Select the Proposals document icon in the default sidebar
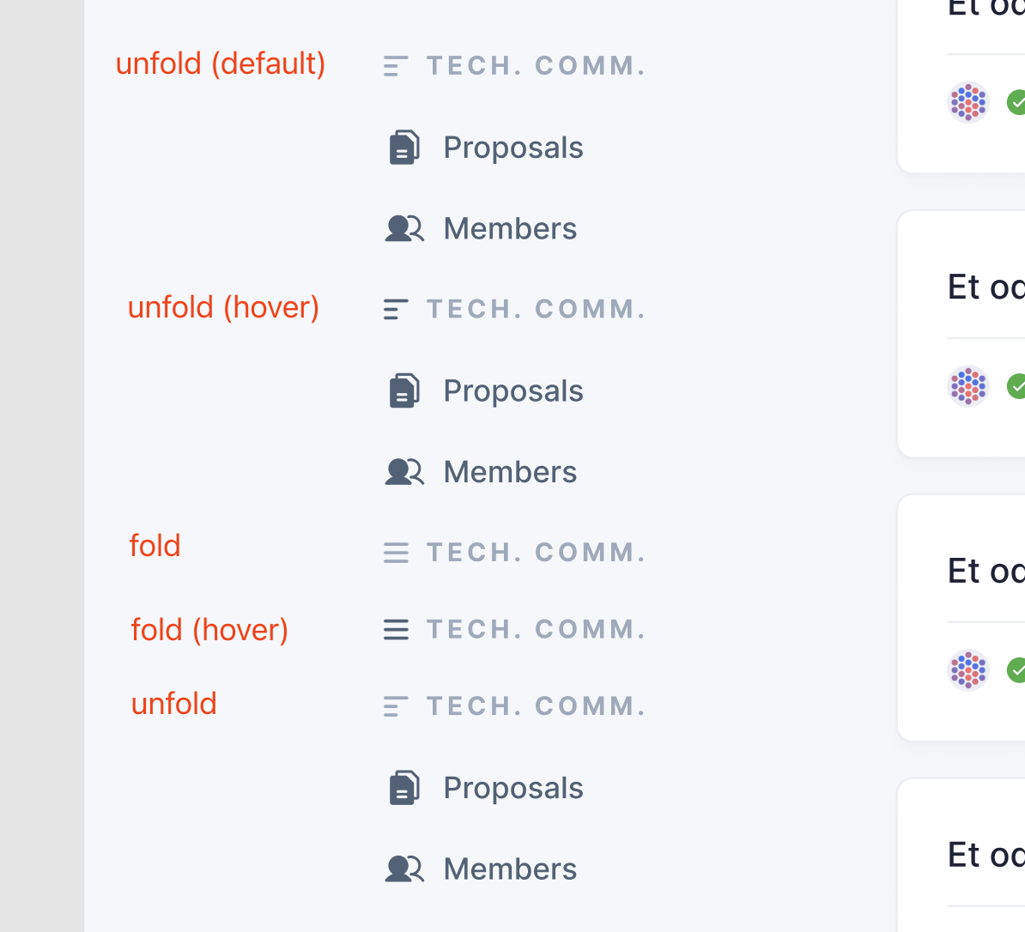The image size is (1025, 932). click(x=403, y=147)
